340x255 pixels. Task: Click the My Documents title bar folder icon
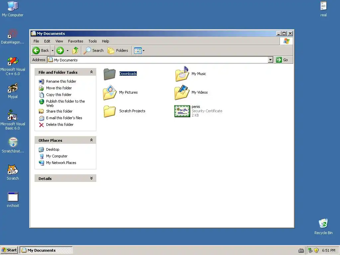point(34,34)
